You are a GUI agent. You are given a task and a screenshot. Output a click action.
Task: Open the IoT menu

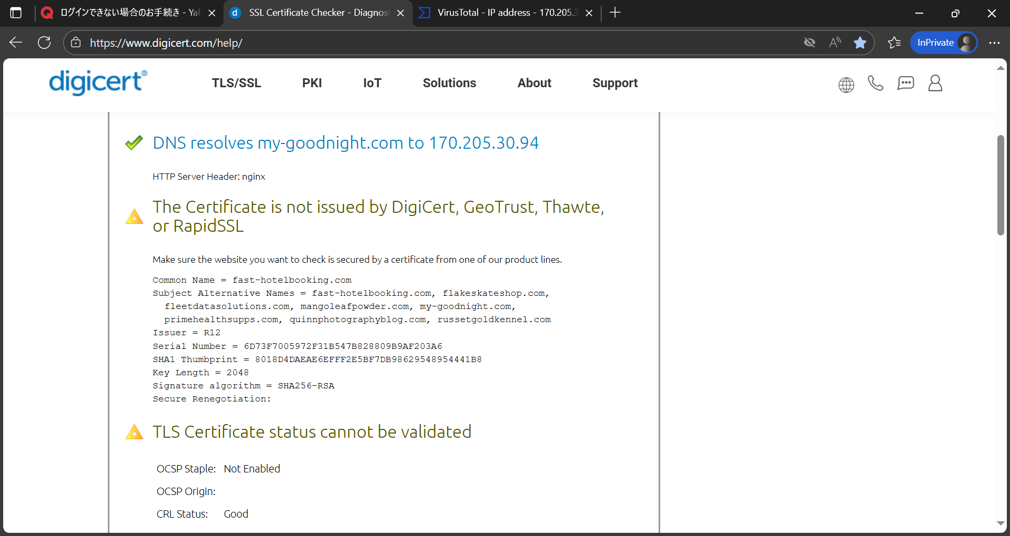pos(372,83)
